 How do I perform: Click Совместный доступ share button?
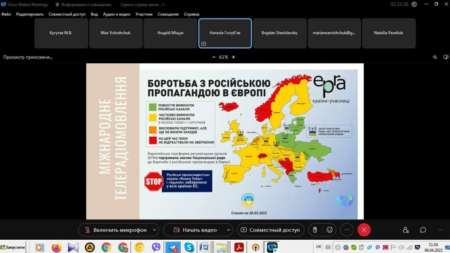click(x=270, y=230)
